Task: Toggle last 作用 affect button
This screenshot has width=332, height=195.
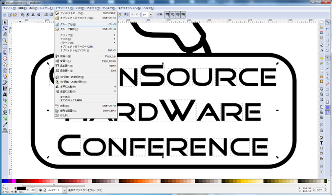Action: point(183,15)
